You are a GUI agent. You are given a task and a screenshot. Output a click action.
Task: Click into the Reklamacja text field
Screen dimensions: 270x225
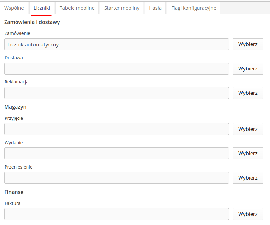click(x=117, y=93)
